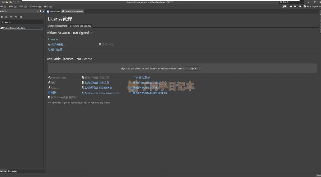The width and height of the screenshot is (321, 177).
Task: Click the icon beside 忘记密码?
Action: point(49,45)
